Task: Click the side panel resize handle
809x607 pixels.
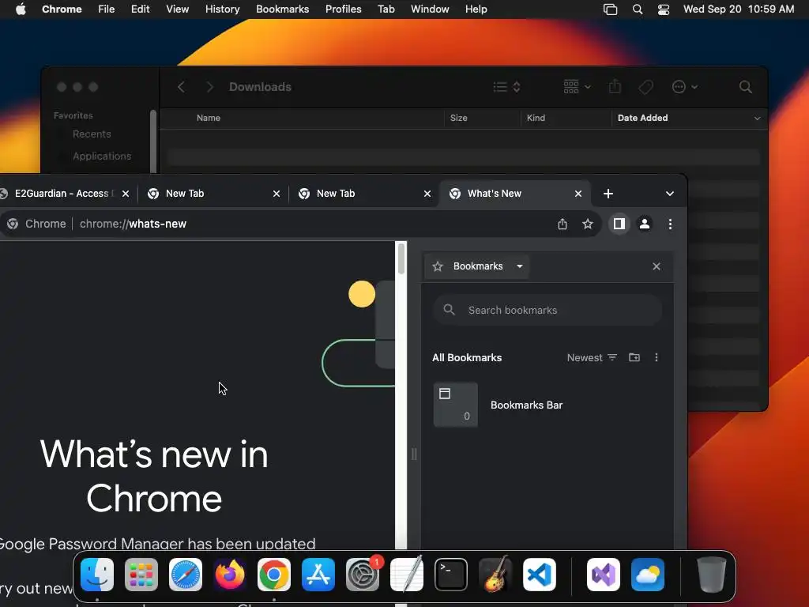Action: [414, 454]
